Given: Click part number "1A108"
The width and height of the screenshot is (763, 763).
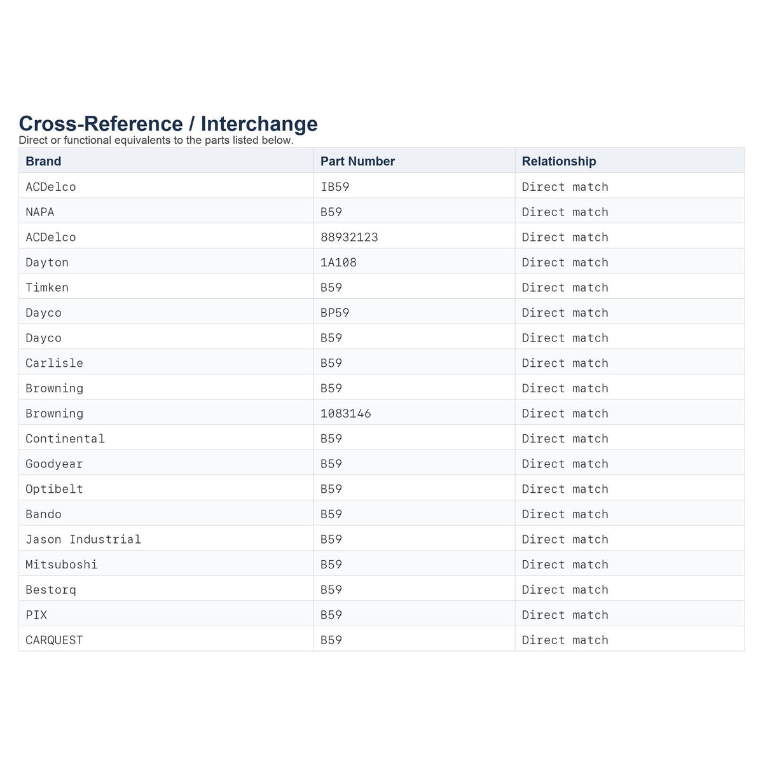Looking at the screenshot, I should tap(339, 263).
